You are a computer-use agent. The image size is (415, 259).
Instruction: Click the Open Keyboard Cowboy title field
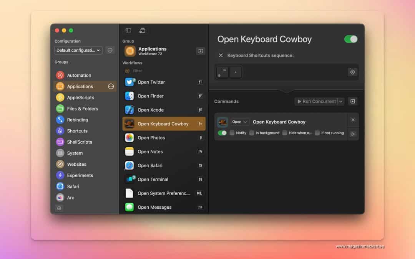pos(264,39)
